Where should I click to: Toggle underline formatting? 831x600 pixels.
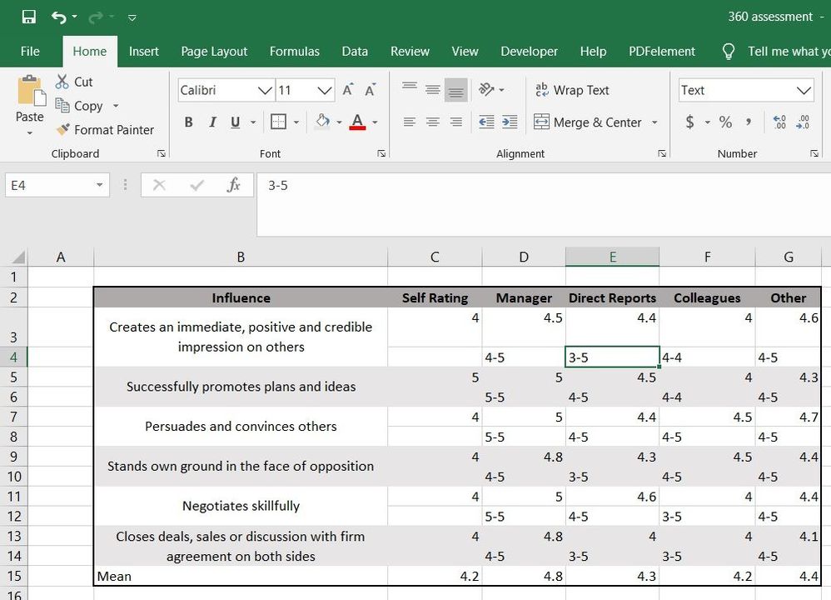[236, 122]
